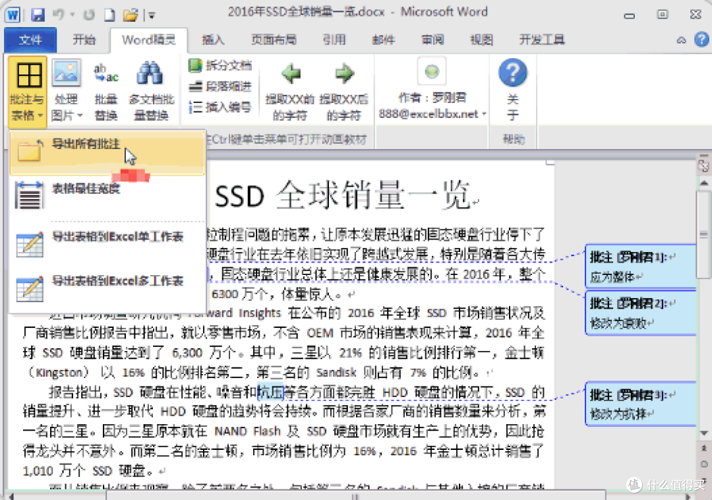Image resolution: width=712 pixels, height=500 pixels.
Task: Switch to the 开始 ribbon tab
Action: click(x=84, y=40)
